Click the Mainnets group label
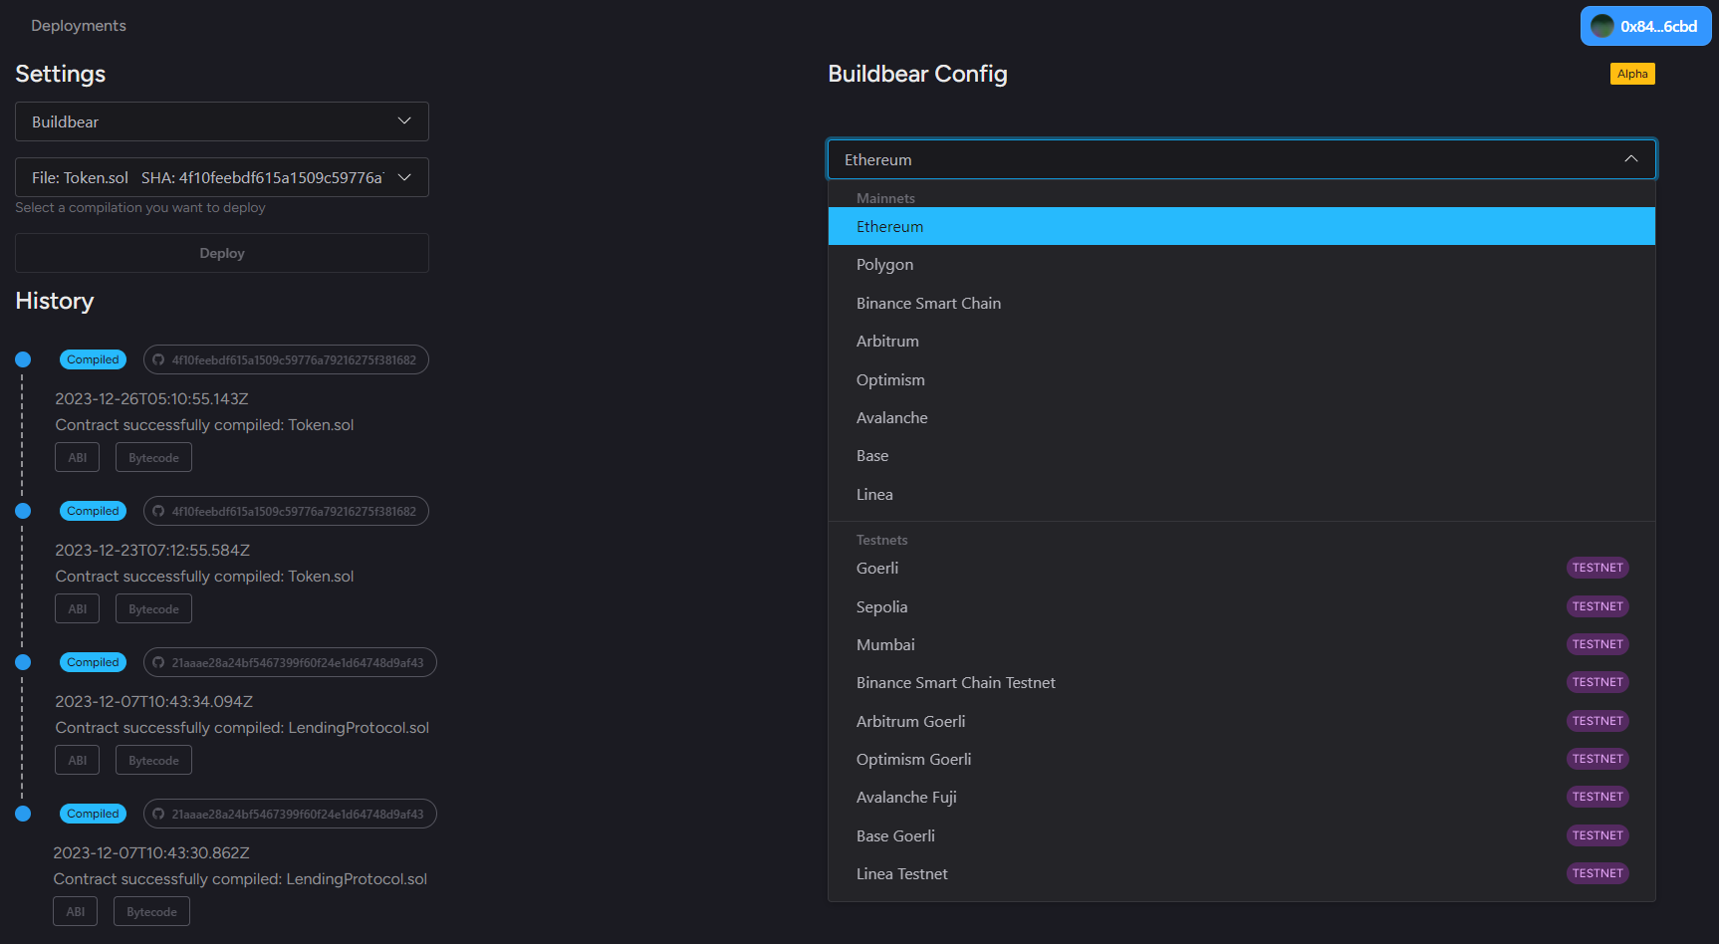Viewport: 1719px width, 944px height. pos(885,198)
